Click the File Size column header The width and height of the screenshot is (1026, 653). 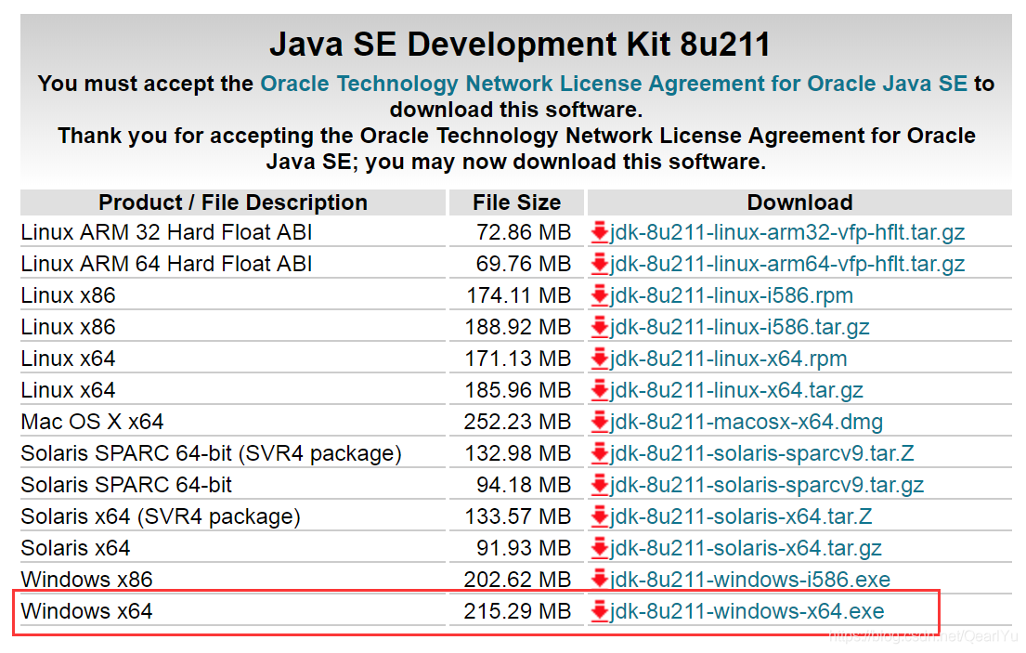coord(516,202)
